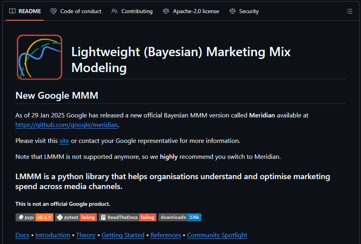Open the Docs link
361x244 pixels.
pyautogui.click(x=22, y=235)
